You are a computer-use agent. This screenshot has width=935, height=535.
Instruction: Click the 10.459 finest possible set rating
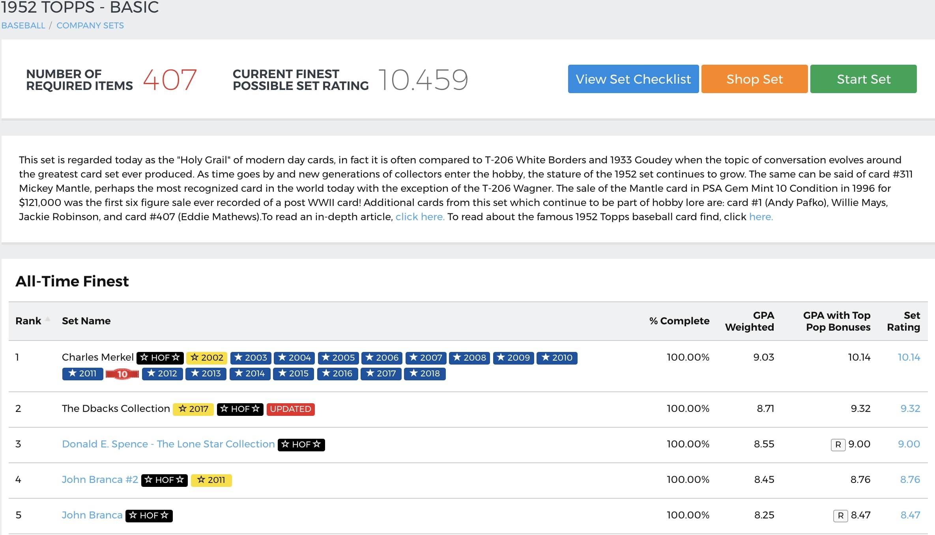point(423,80)
